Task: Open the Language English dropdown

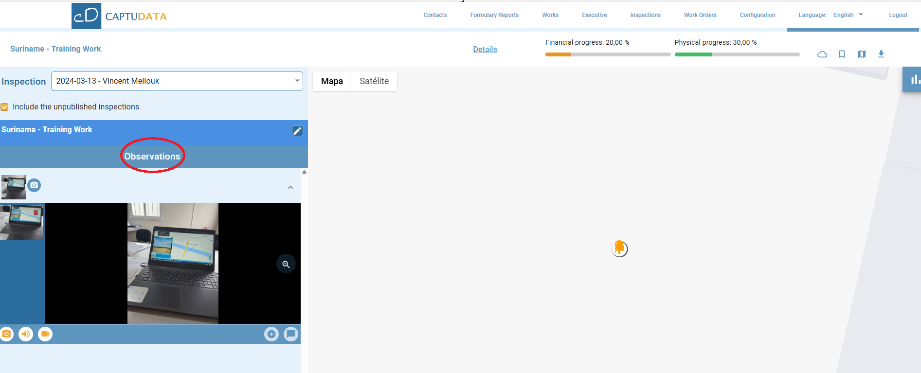Action: pyautogui.click(x=848, y=15)
